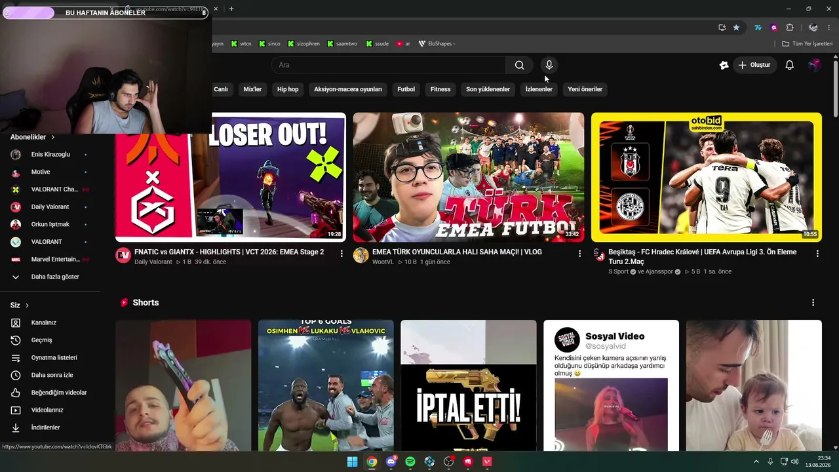Open the Orkun Işıtmak subscription channel
Image resolution: width=839 pixels, height=472 pixels.
(x=50, y=224)
